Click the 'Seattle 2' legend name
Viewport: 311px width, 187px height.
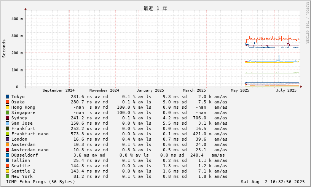[x=23, y=171]
